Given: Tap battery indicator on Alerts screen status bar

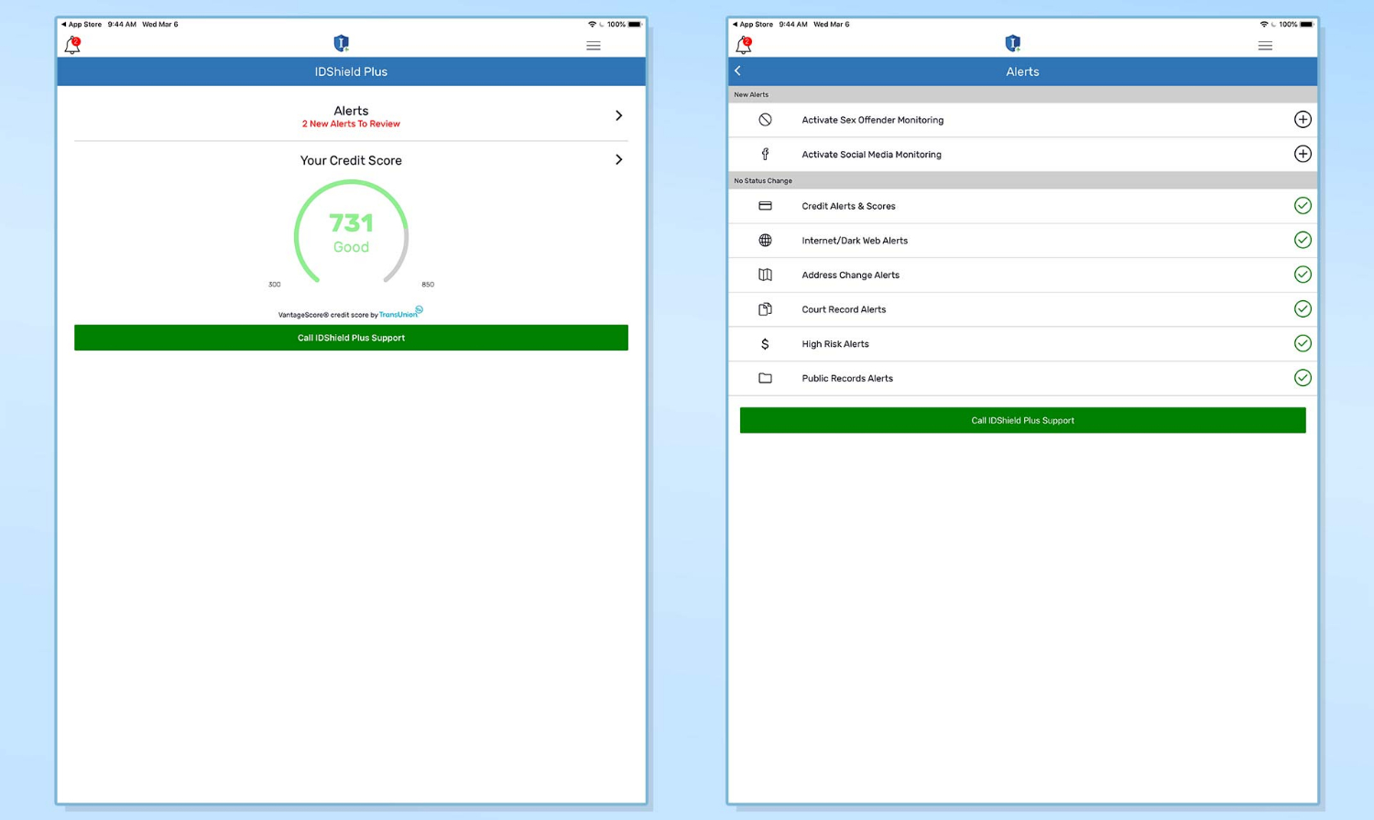Looking at the screenshot, I should (x=1307, y=25).
